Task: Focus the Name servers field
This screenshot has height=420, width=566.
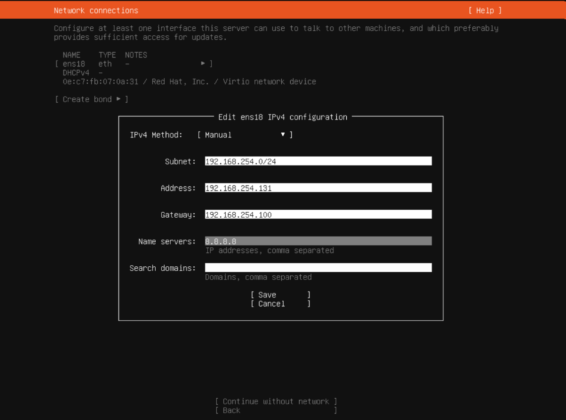Action: tap(318, 241)
